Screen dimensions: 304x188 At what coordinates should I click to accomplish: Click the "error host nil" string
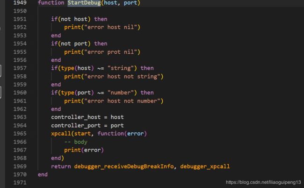110,27
